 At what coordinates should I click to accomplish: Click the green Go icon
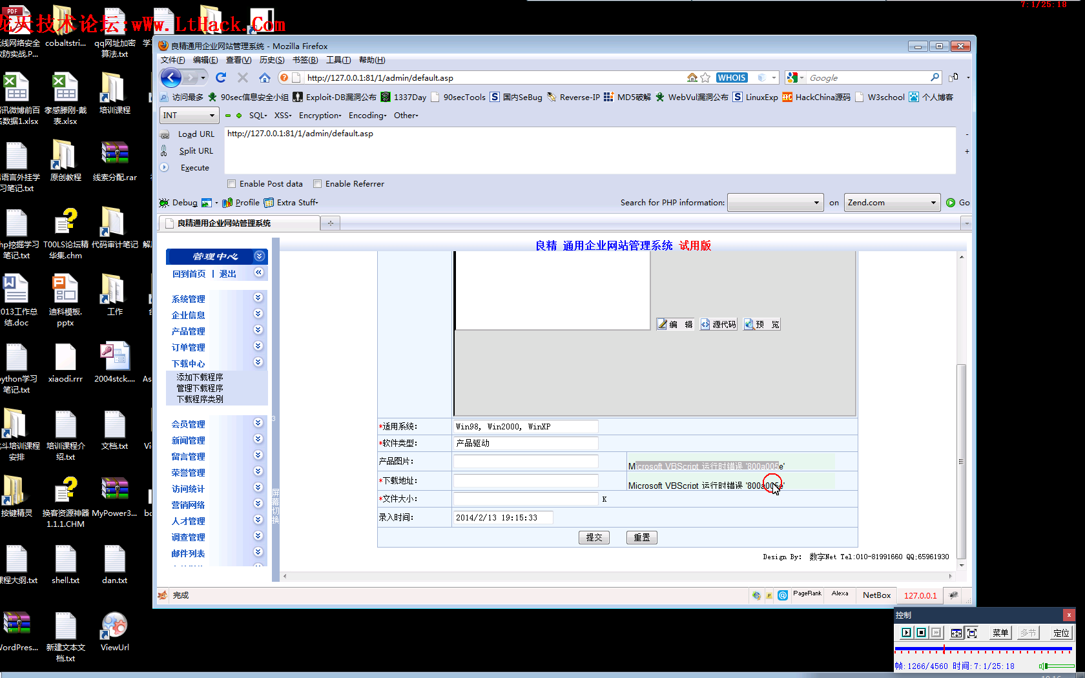pos(951,203)
